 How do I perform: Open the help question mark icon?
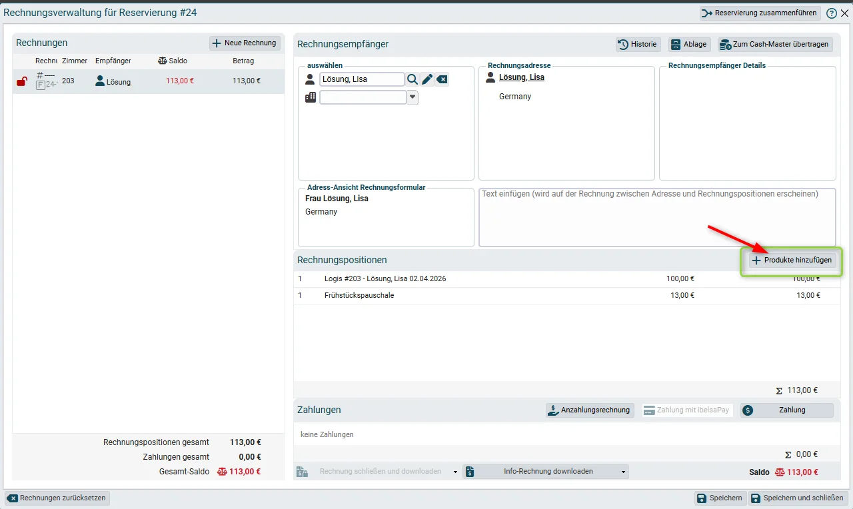pyautogui.click(x=832, y=13)
